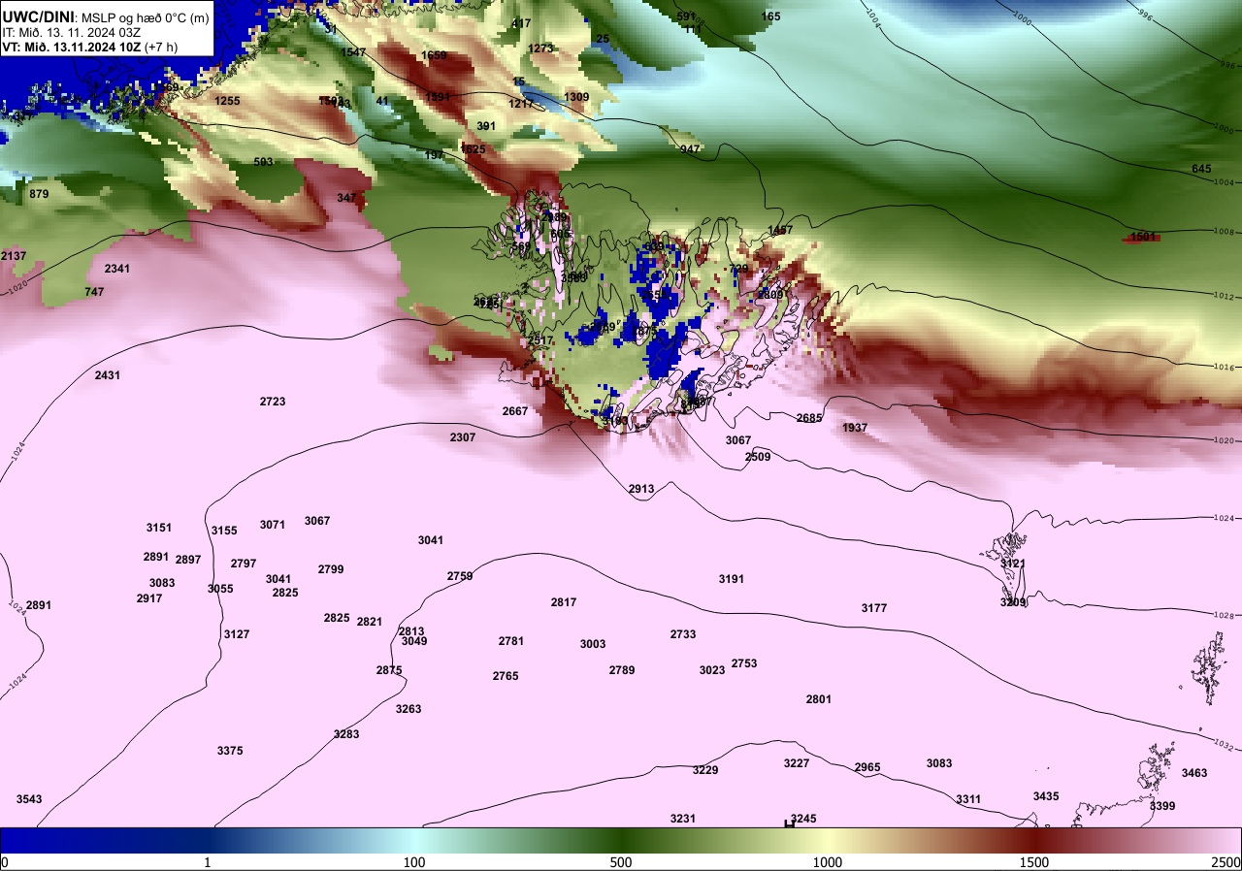Click the height label 3263
The width and height of the screenshot is (1242, 871).
409,709
